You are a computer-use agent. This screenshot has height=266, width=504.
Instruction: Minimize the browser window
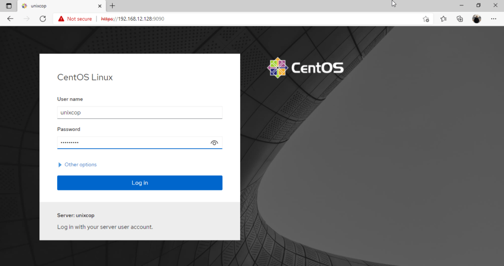coord(462,5)
